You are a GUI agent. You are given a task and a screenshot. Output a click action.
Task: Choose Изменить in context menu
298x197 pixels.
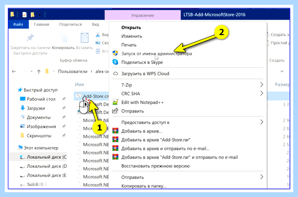132,36
